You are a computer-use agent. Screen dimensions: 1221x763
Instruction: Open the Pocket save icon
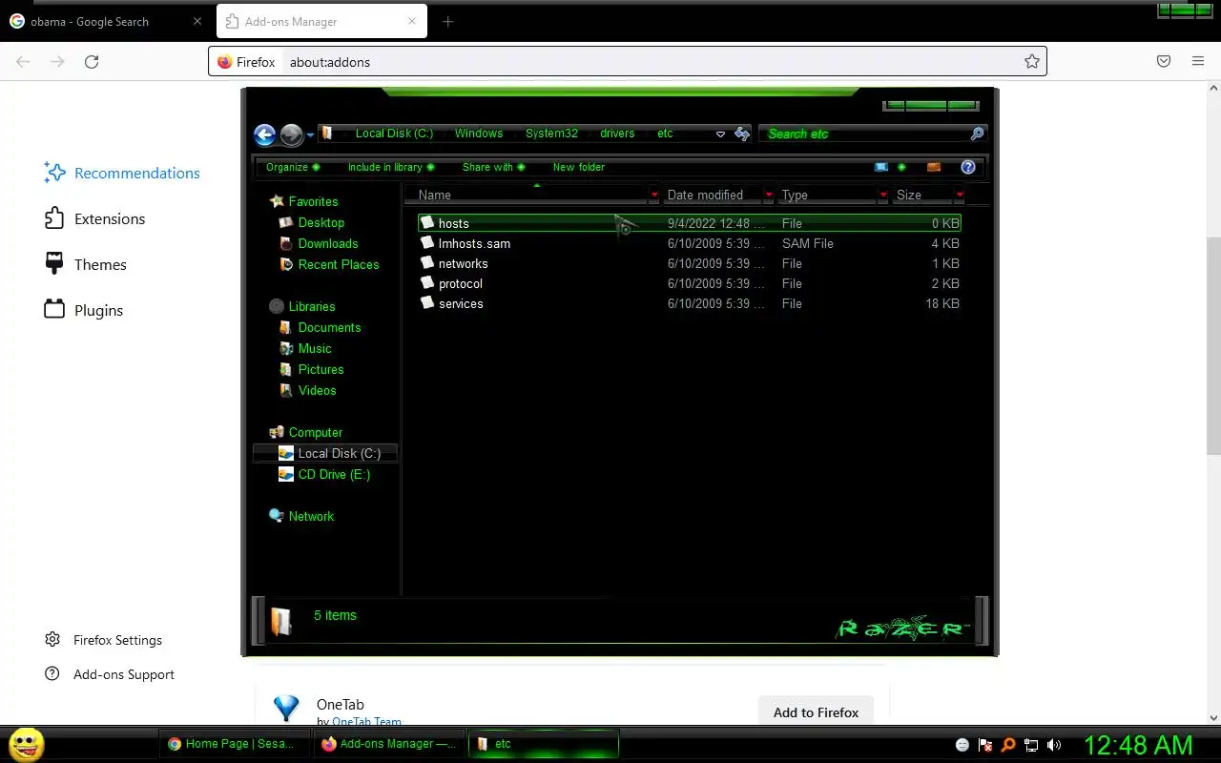(1164, 62)
